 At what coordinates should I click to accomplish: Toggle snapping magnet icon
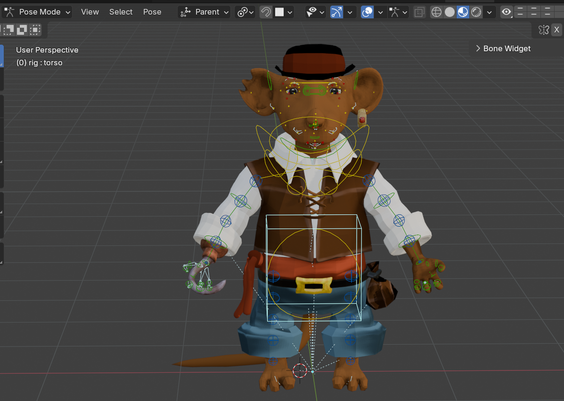[266, 12]
